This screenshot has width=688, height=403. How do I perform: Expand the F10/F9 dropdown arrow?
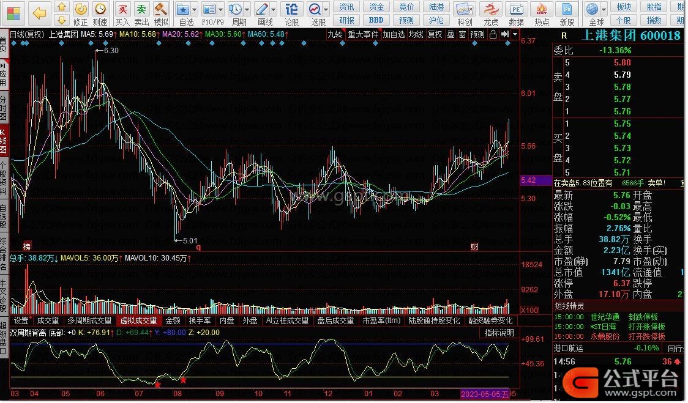(220, 9)
